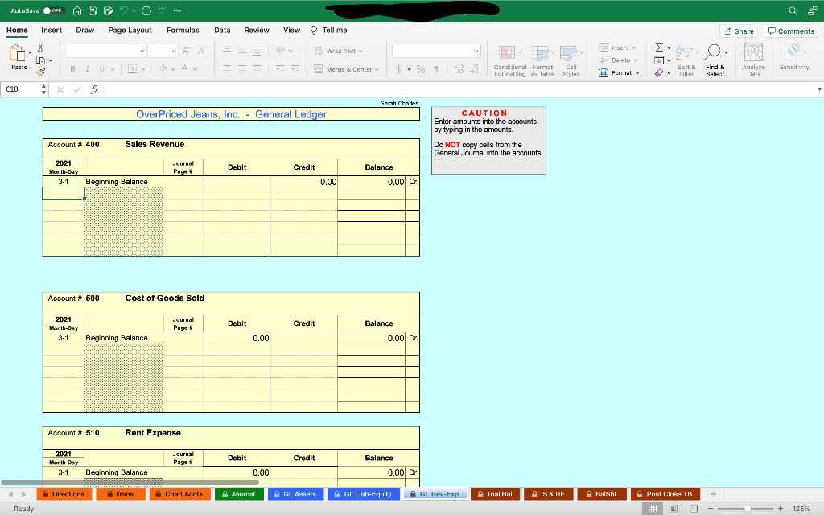Click the zoom in plus button
This screenshot has width=824, height=515.
pyautogui.click(x=781, y=509)
